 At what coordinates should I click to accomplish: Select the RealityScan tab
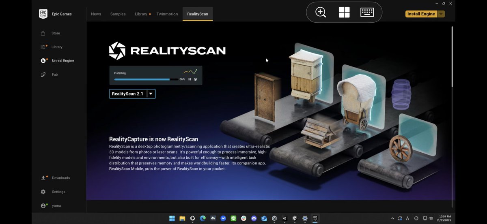tap(198, 14)
